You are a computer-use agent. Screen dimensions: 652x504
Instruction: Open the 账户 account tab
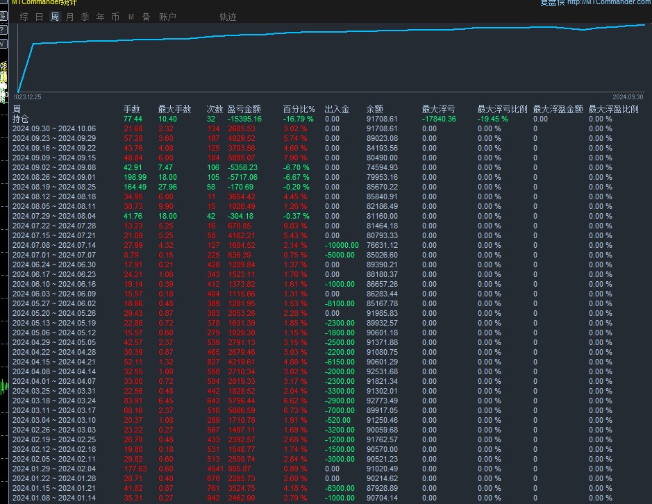pos(167,17)
